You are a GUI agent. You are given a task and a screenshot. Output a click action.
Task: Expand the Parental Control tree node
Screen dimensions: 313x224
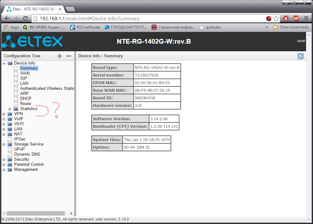(4, 165)
